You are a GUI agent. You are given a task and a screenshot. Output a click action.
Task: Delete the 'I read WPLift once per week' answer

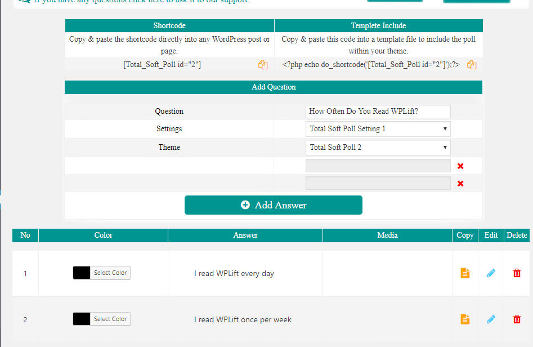coord(517,319)
